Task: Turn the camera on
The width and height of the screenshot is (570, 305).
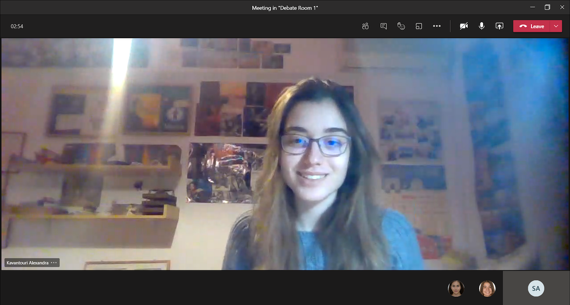Action: tap(464, 26)
